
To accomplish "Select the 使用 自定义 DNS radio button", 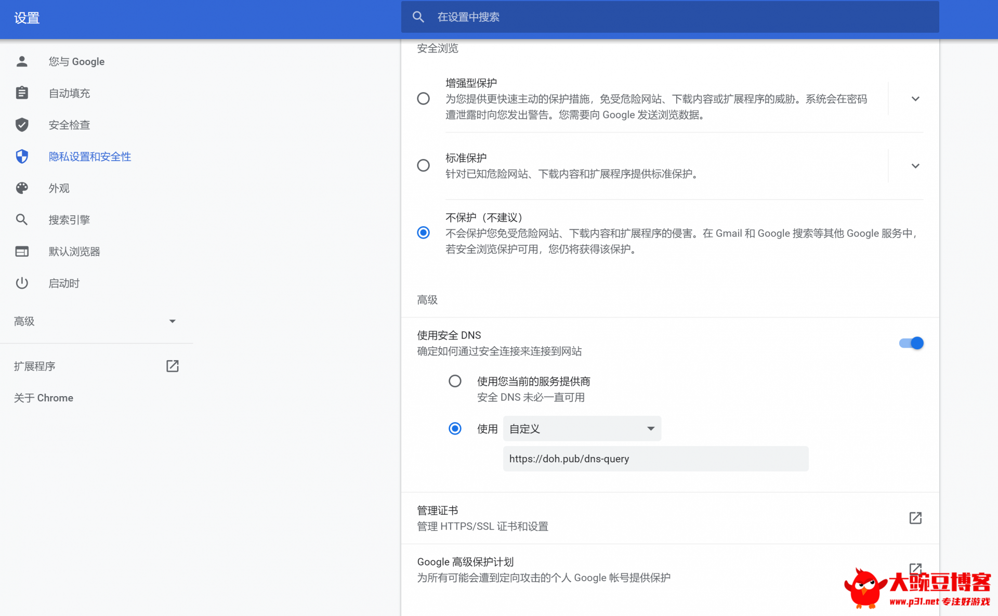I will pos(455,429).
